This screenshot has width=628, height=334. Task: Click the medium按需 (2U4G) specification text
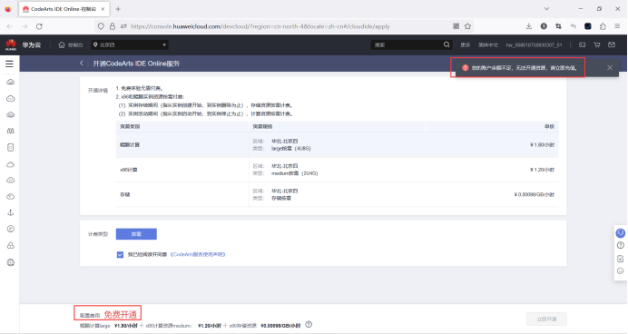pos(294,173)
